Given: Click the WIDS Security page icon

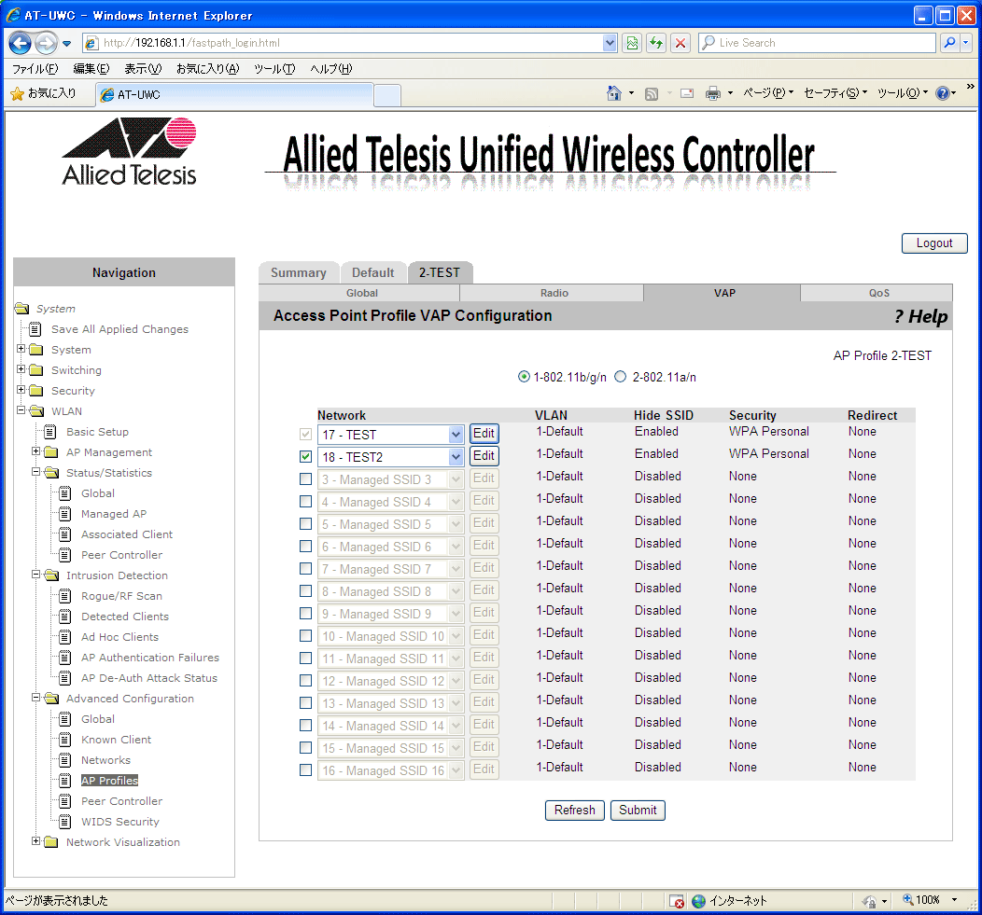Looking at the screenshot, I should tap(65, 821).
